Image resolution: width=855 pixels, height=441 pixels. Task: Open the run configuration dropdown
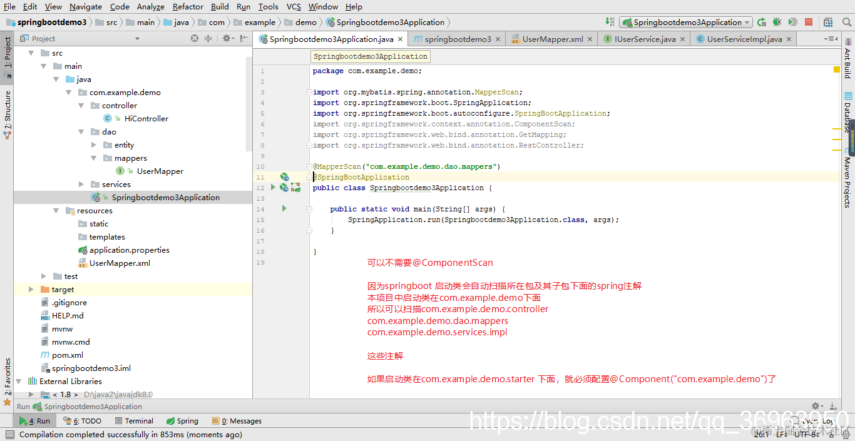(x=686, y=22)
